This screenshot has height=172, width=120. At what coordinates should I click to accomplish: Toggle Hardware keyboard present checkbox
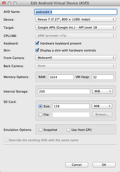pos(37,43)
